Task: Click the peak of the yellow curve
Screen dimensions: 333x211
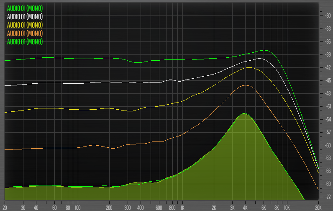Action: pyautogui.click(x=249, y=67)
